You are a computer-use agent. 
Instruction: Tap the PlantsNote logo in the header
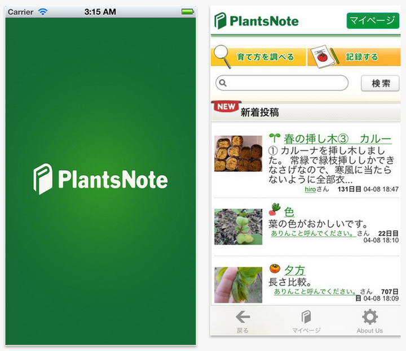257,21
